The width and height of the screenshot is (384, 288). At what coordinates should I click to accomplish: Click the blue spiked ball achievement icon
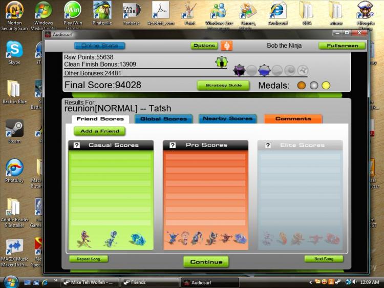264,70
